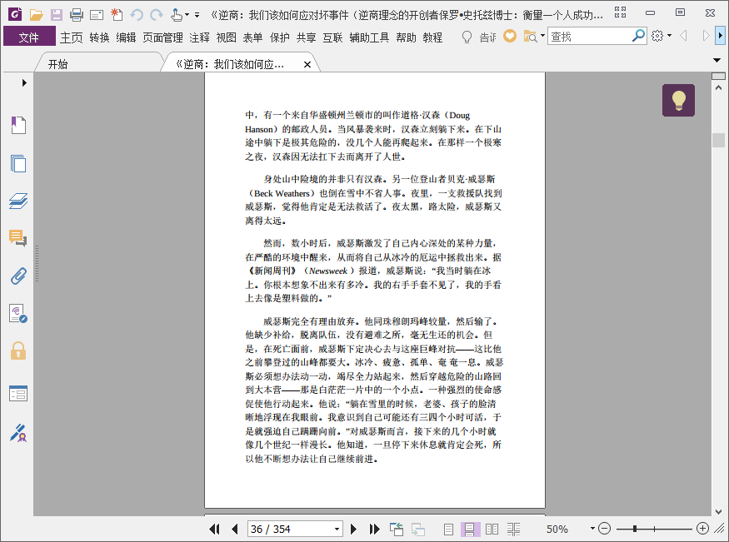The width and height of the screenshot is (729, 542).
Task: Open the Form fields panel icon
Action: [18, 393]
